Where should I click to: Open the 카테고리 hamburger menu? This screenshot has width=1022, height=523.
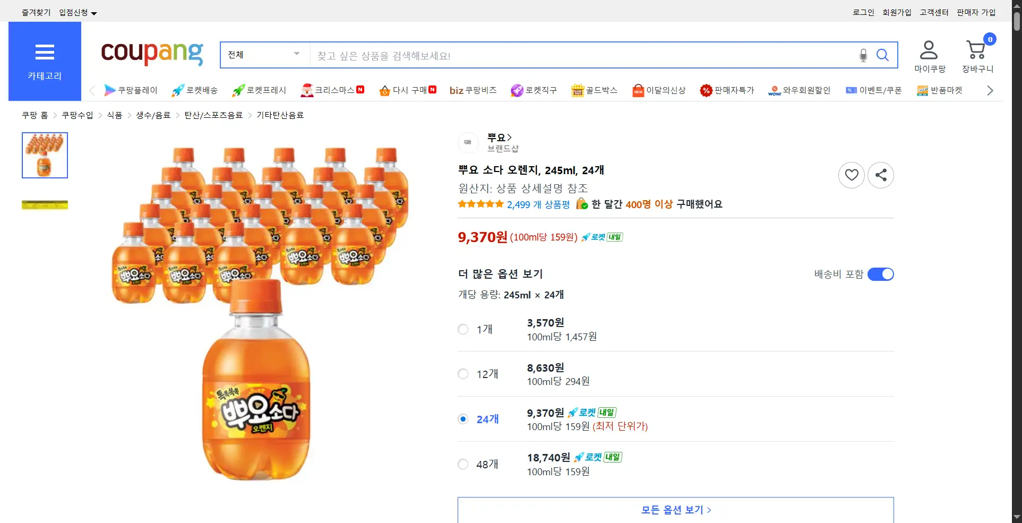(45, 61)
